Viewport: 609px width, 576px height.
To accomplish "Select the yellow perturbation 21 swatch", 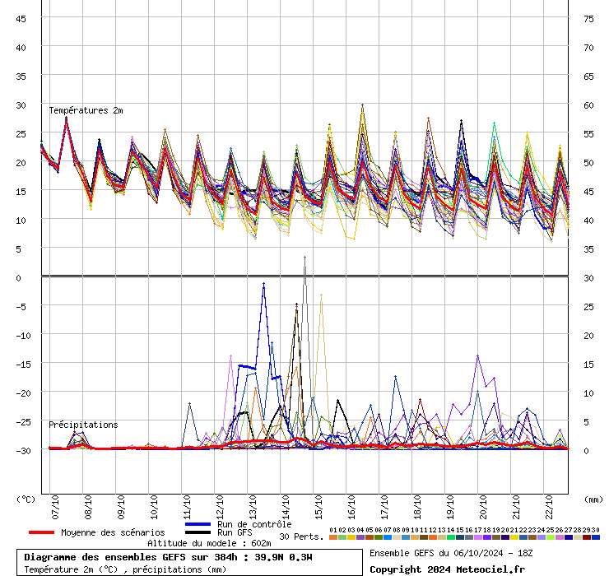I will point(514,537).
